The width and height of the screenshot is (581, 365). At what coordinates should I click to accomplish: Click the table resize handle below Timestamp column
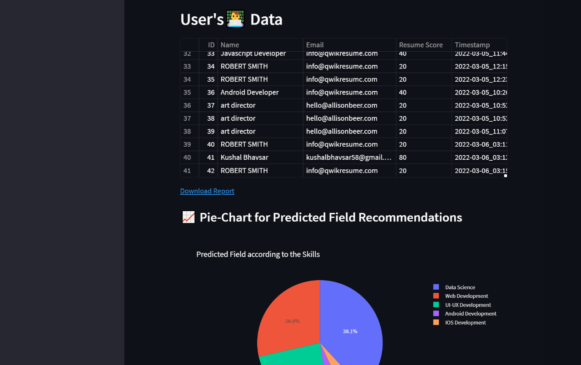click(x=505, y=175)
